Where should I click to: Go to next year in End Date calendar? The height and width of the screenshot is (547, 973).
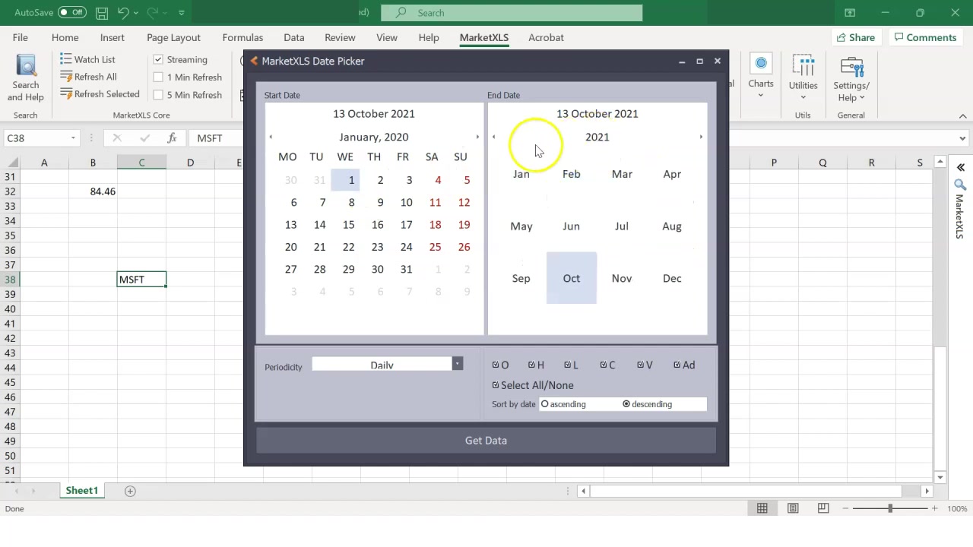pos(701,138)
